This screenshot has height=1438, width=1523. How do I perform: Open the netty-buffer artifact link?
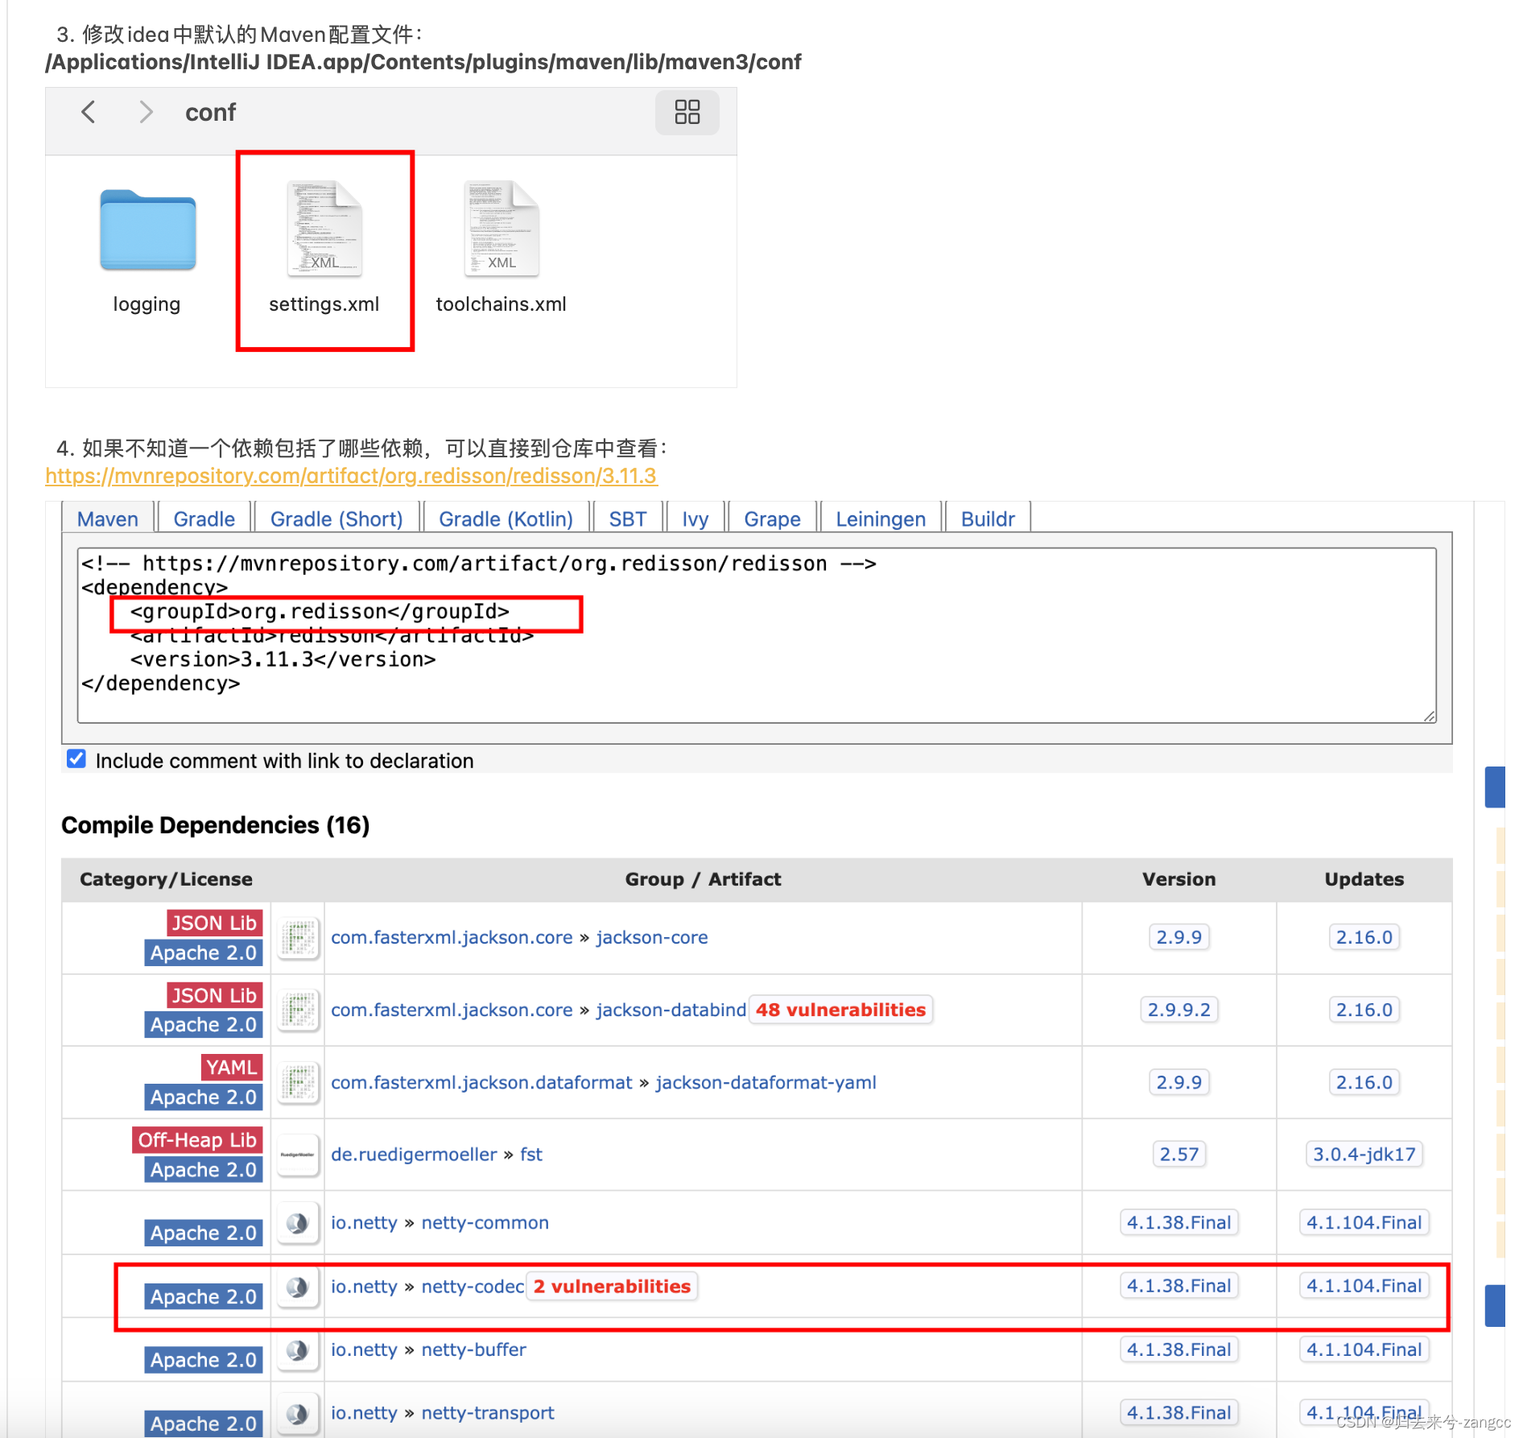(x=474, y=1349)
